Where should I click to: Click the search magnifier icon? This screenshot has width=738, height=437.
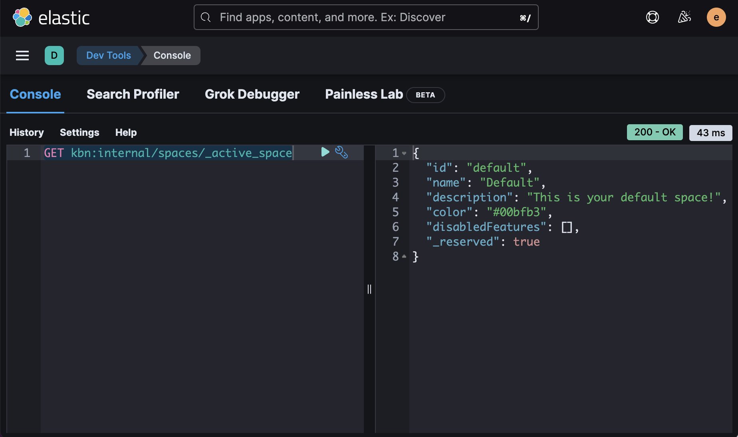coord(205,17)
